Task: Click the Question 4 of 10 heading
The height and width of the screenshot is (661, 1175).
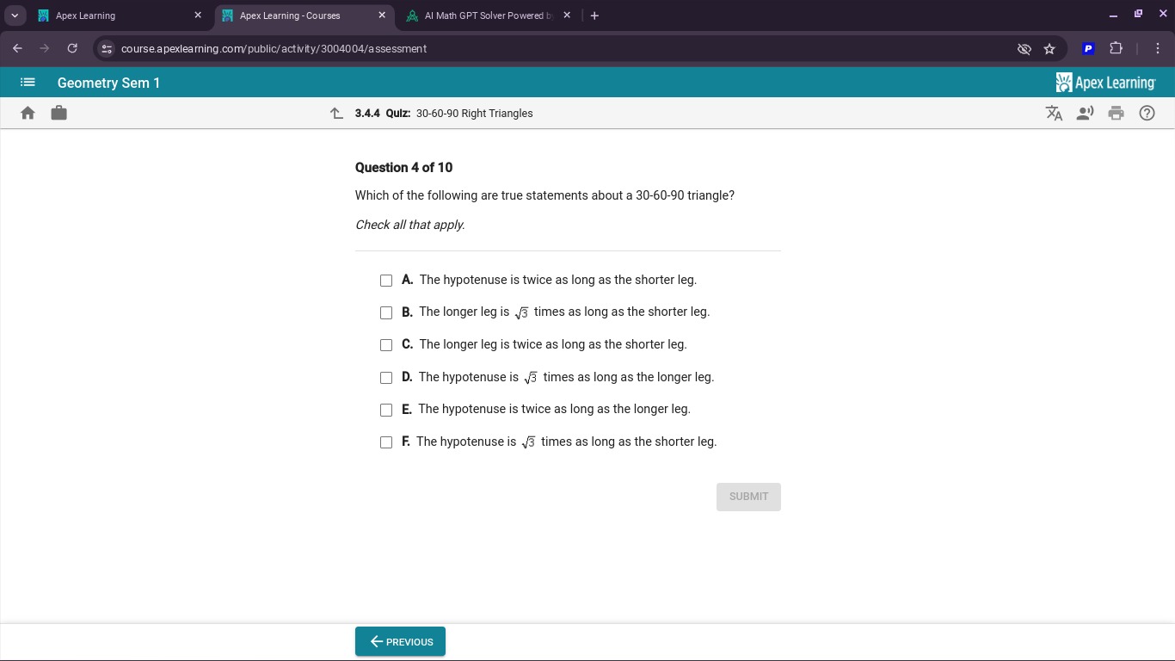Action: tap(403, 168)
